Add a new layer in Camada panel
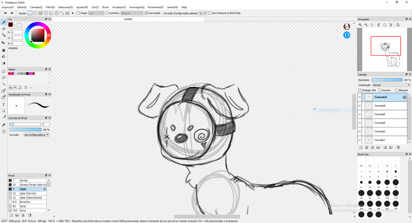The height and width of the screenshot is (223, 412). [x=361, y=148]
